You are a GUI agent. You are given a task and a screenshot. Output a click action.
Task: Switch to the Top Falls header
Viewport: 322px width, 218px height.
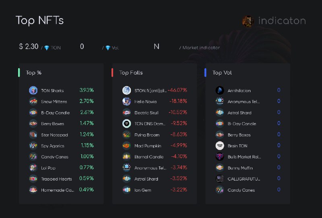(131, 73)
